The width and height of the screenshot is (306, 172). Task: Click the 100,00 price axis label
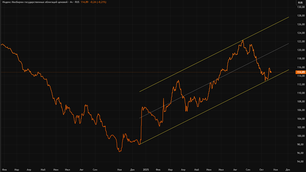click(x=301, y=136)
